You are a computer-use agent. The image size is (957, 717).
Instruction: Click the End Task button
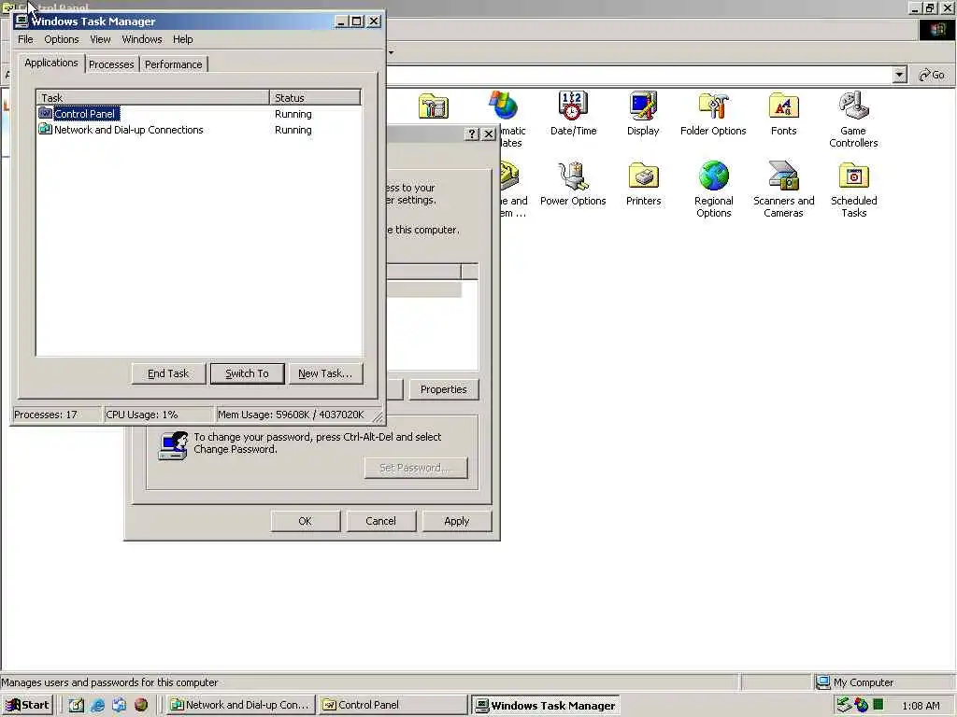pos(168,373)
